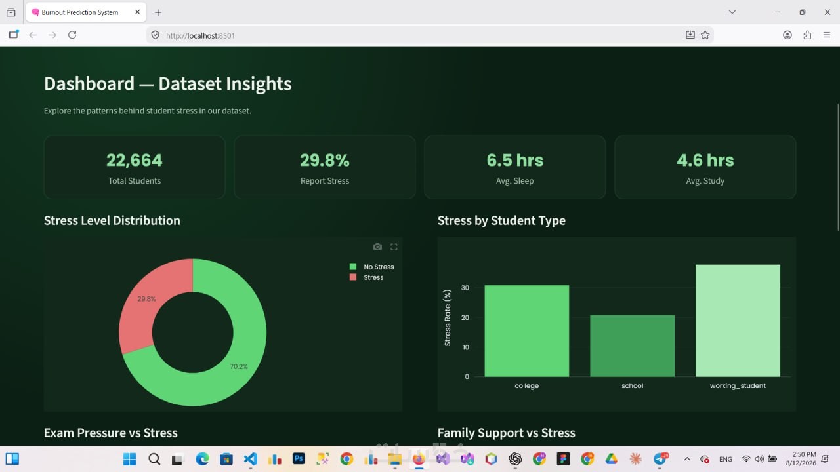Screen dimensions: 840x472
Task: Download the chart as PNG camera icon
Action: point(377,247)
